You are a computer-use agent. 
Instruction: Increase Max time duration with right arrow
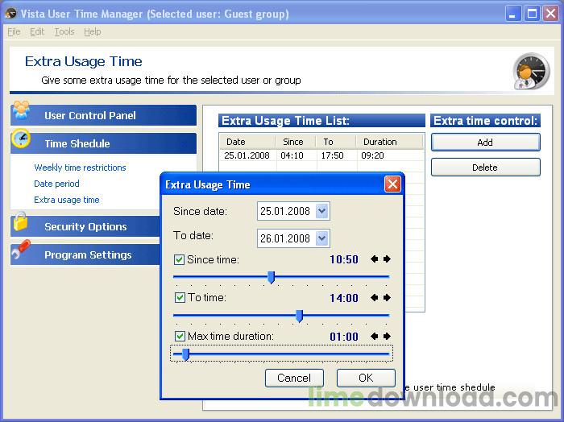pos(387,336)
